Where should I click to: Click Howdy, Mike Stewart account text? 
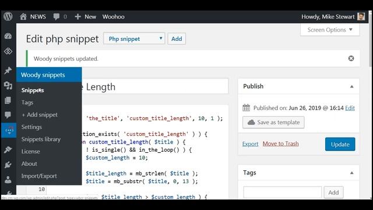[328, 17]
